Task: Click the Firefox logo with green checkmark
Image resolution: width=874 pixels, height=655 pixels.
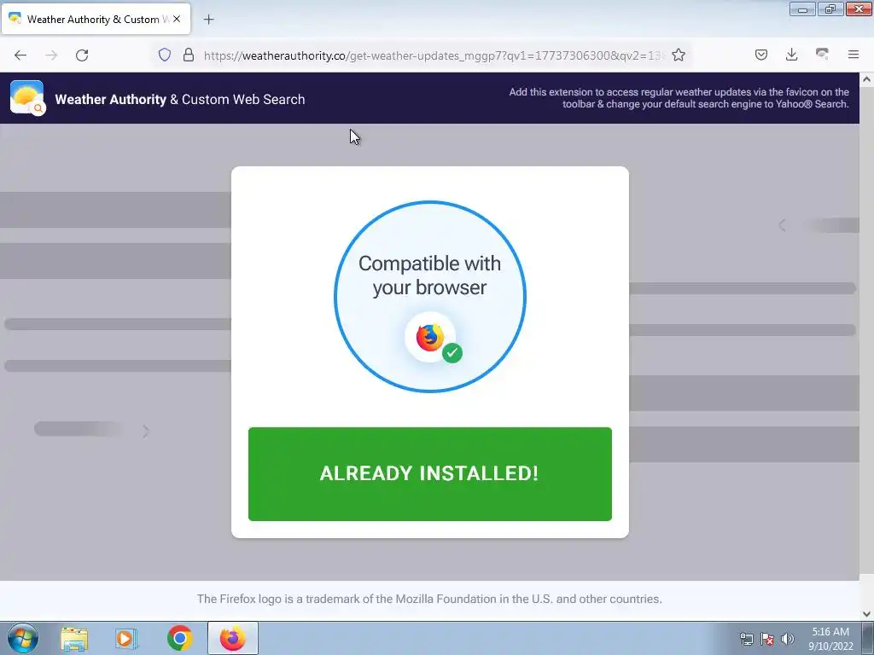Action: point(432,339)
